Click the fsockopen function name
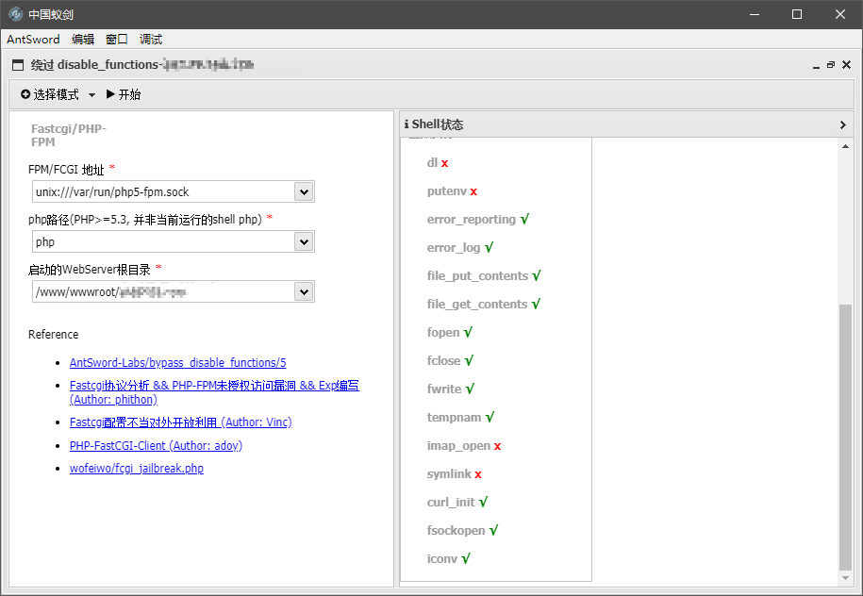Screen dimensions: 863x596 (456, 531)
